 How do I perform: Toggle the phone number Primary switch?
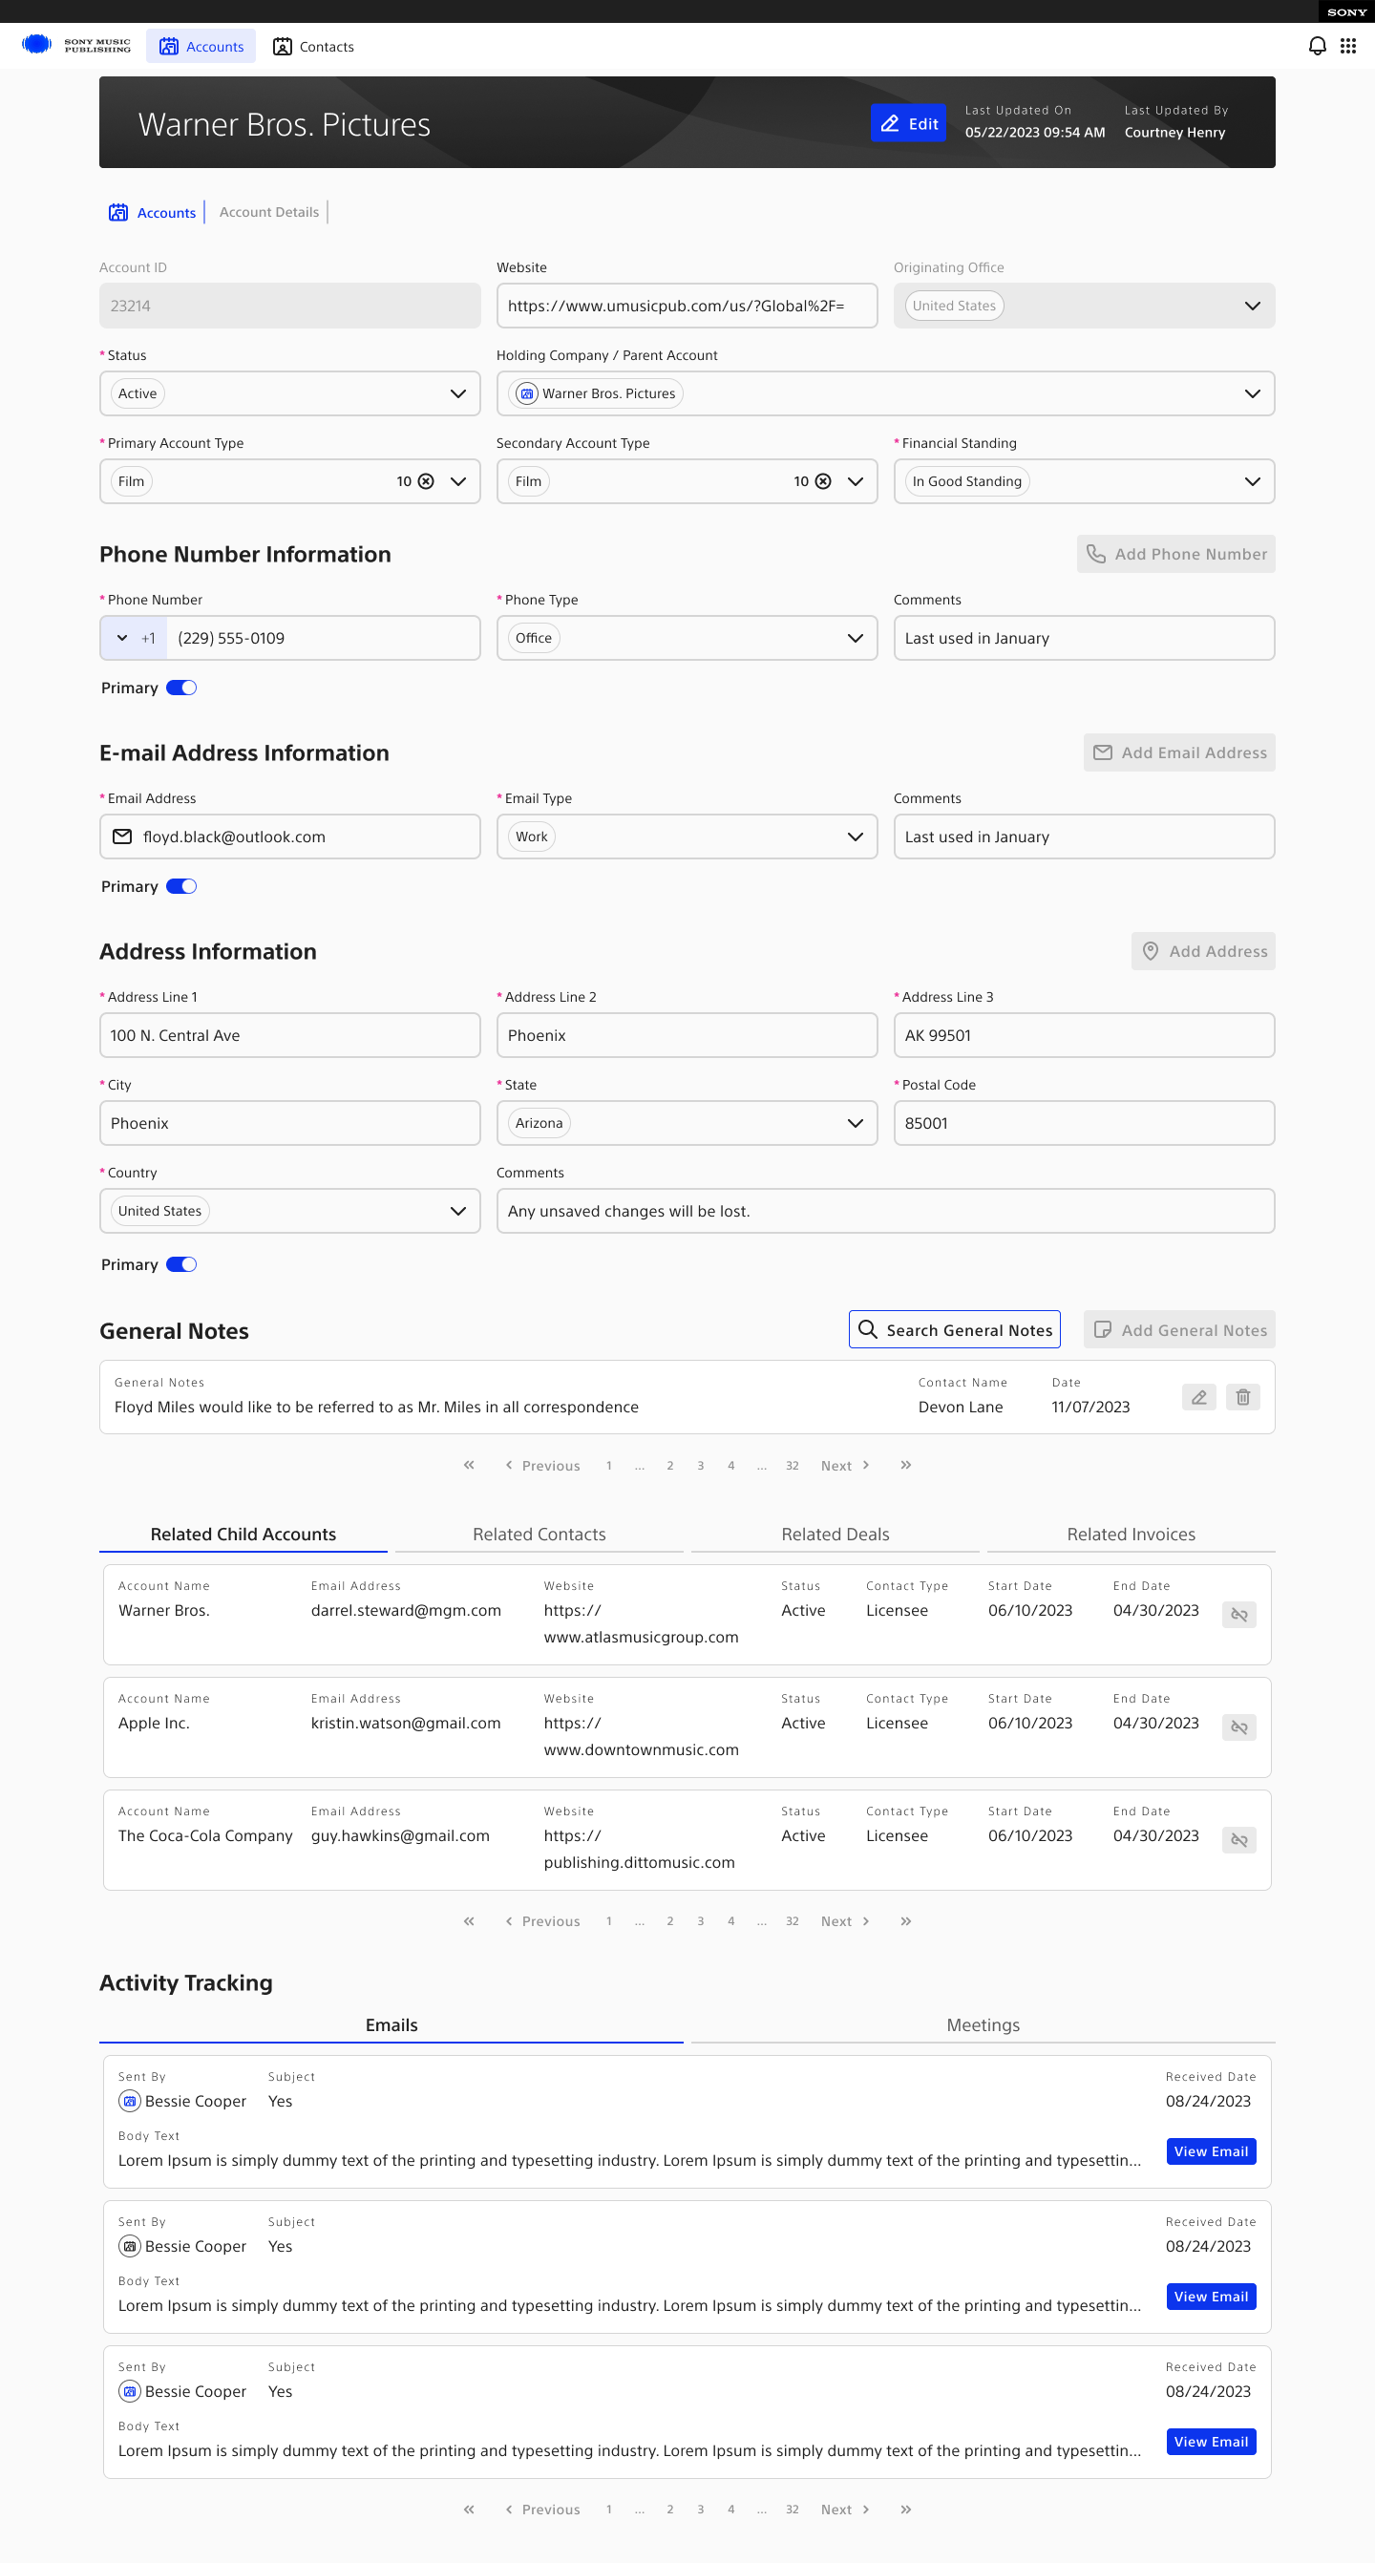[x=181, y=688]
